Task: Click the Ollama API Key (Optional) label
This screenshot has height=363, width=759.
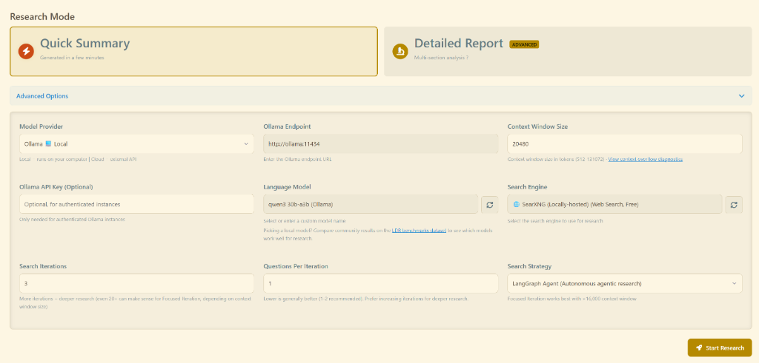Action: 56,187
